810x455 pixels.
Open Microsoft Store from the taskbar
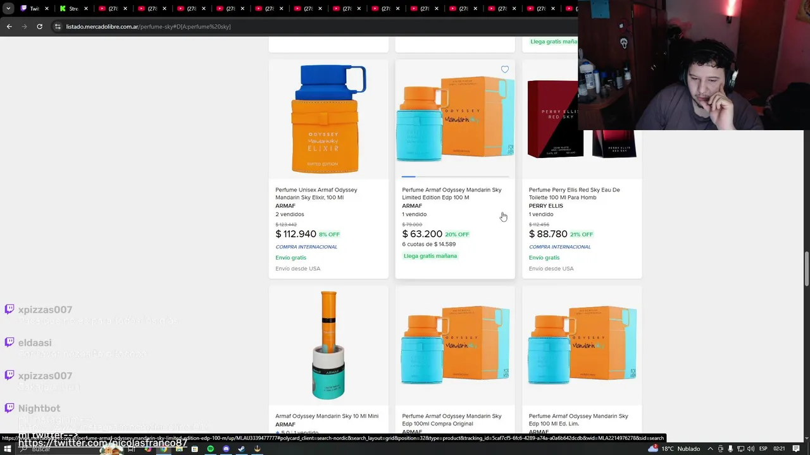tap(194, 449)
